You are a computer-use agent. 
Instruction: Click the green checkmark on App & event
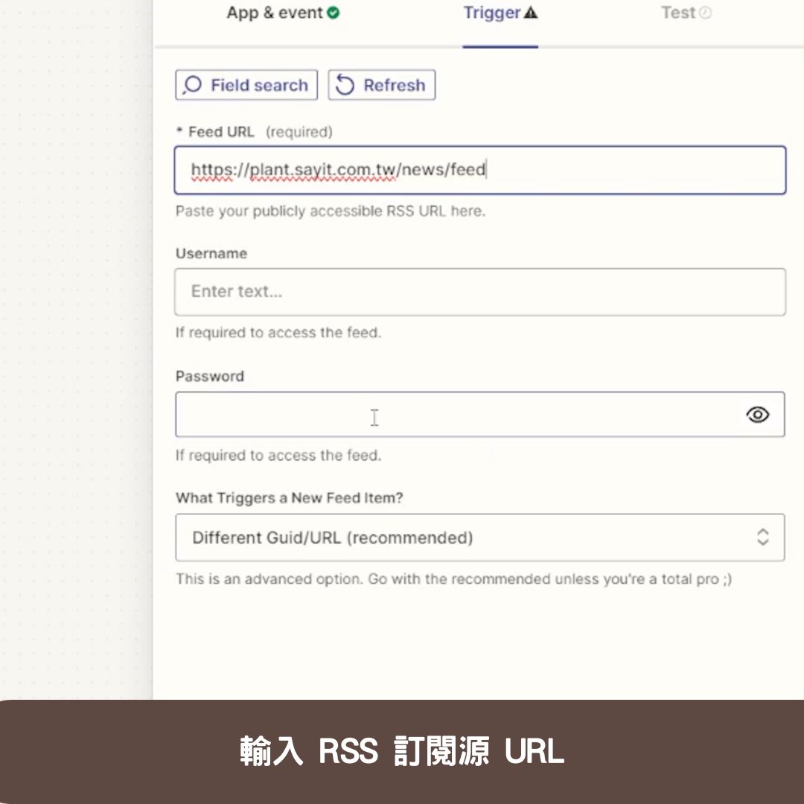pos(334,12)
